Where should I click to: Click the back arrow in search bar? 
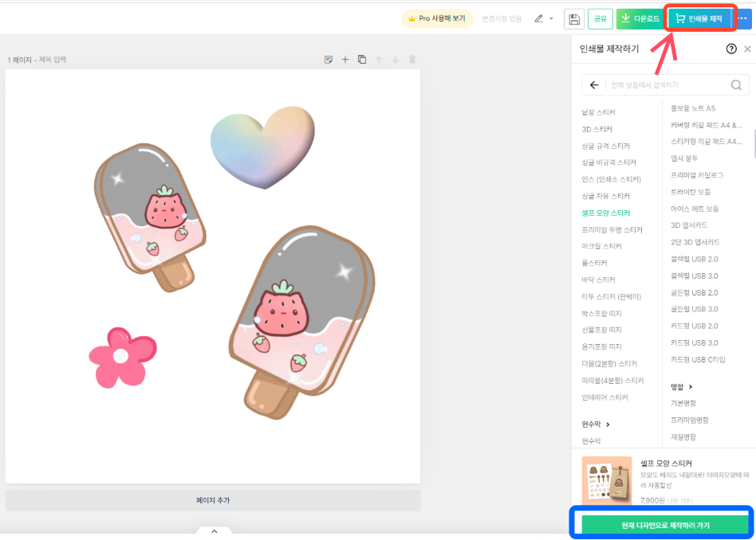coord(594,85)
